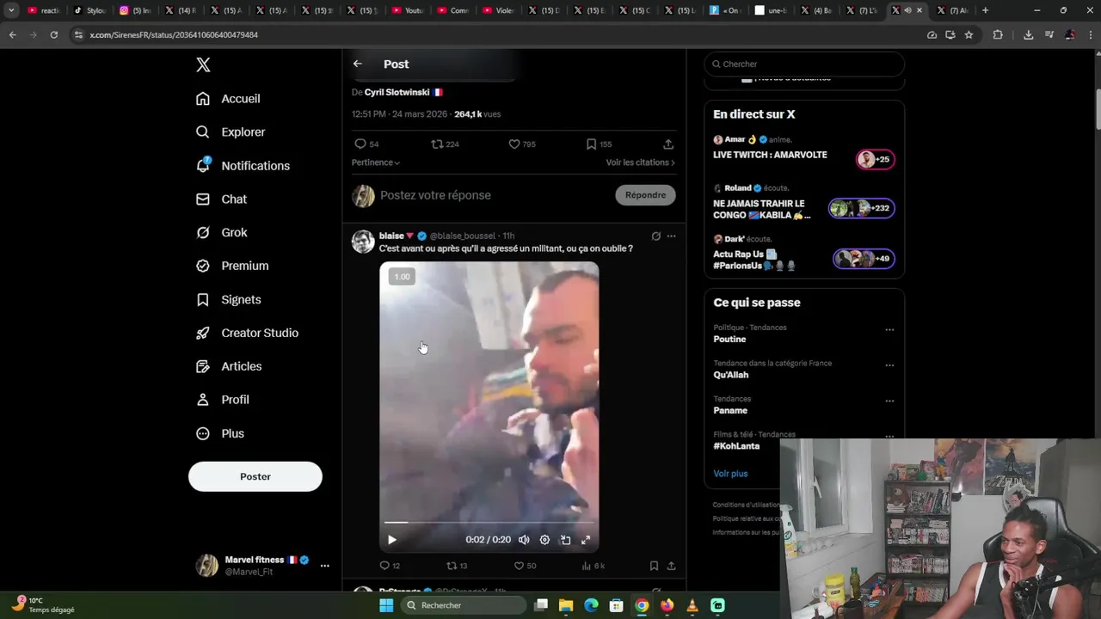Reload the browser page
The image size is (1101, 619).
click(x=53, y=34)
